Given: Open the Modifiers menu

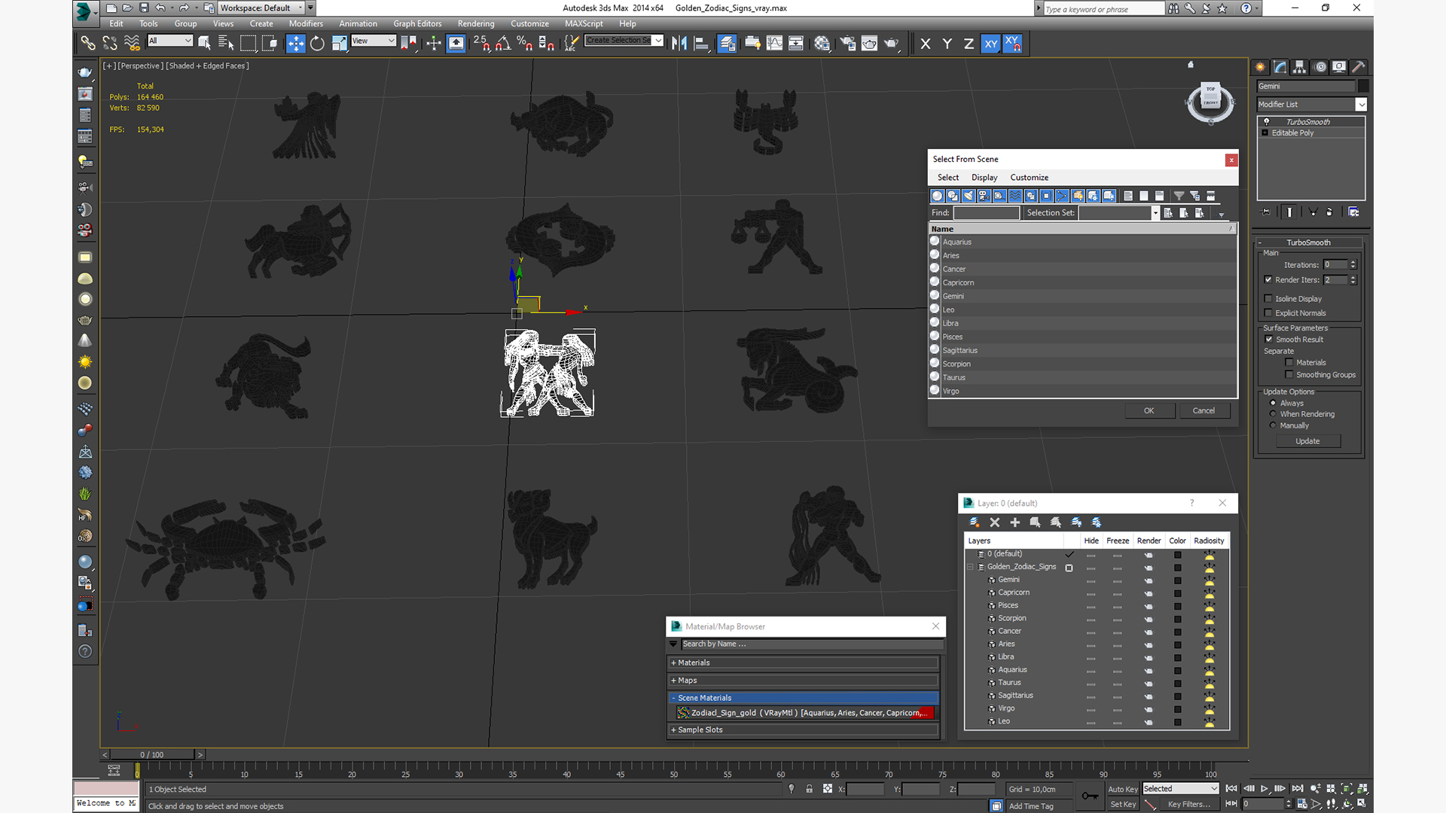Looking at the screenshot, I should [x=306, y=24].
